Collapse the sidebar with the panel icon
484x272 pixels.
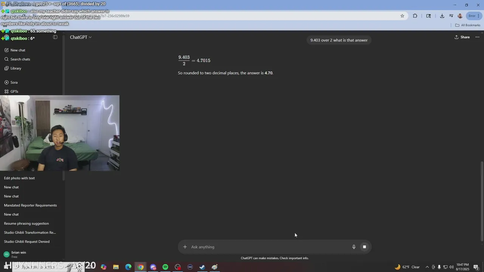click(55, 37)
